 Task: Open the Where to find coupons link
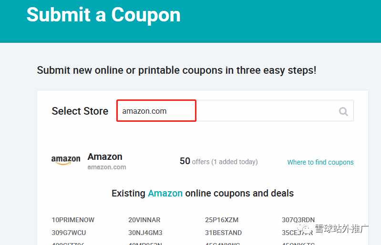coord(320,162)
